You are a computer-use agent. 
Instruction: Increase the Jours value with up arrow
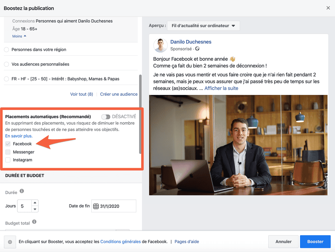pos(35,203)
